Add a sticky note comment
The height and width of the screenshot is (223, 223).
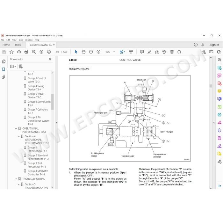click(142, 52)
